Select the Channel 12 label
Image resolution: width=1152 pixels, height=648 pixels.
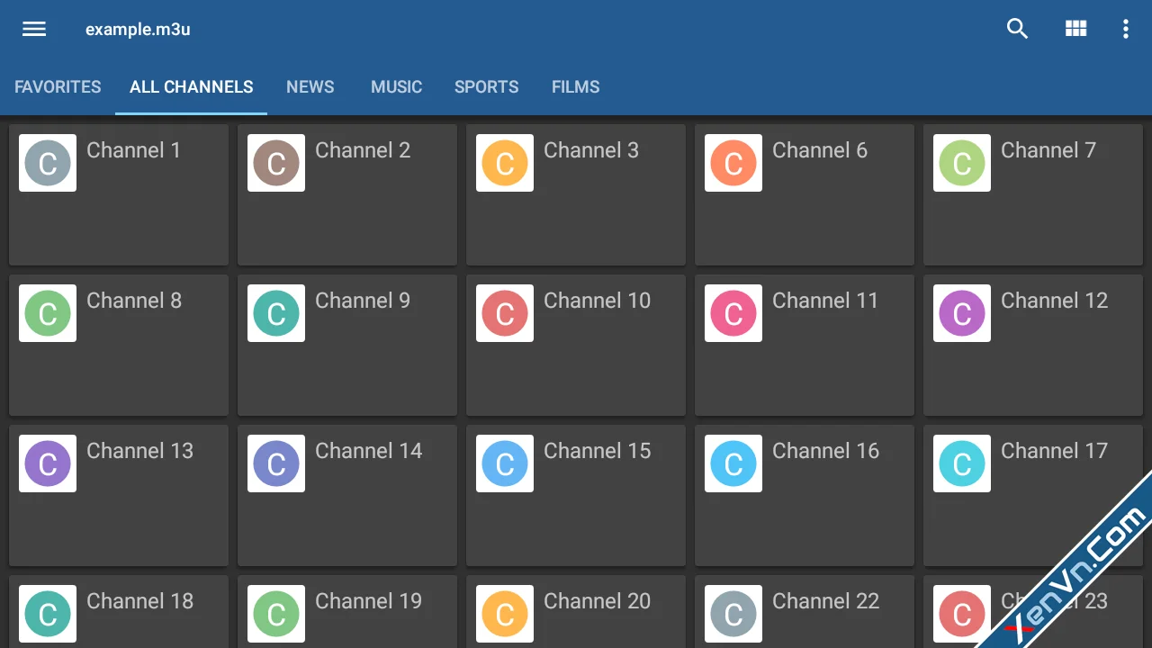point(1055,301)
